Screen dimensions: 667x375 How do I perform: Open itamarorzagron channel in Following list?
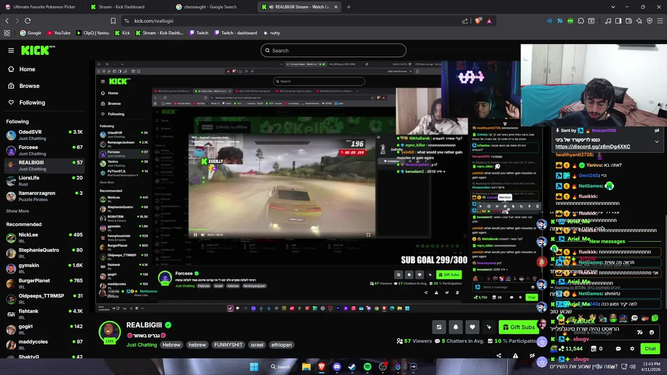coord(44,196)
